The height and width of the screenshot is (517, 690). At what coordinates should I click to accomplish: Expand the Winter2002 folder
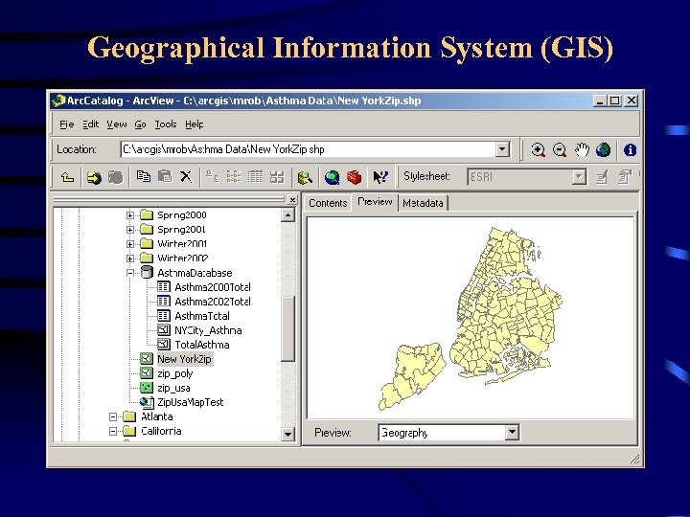pos(129,258)
